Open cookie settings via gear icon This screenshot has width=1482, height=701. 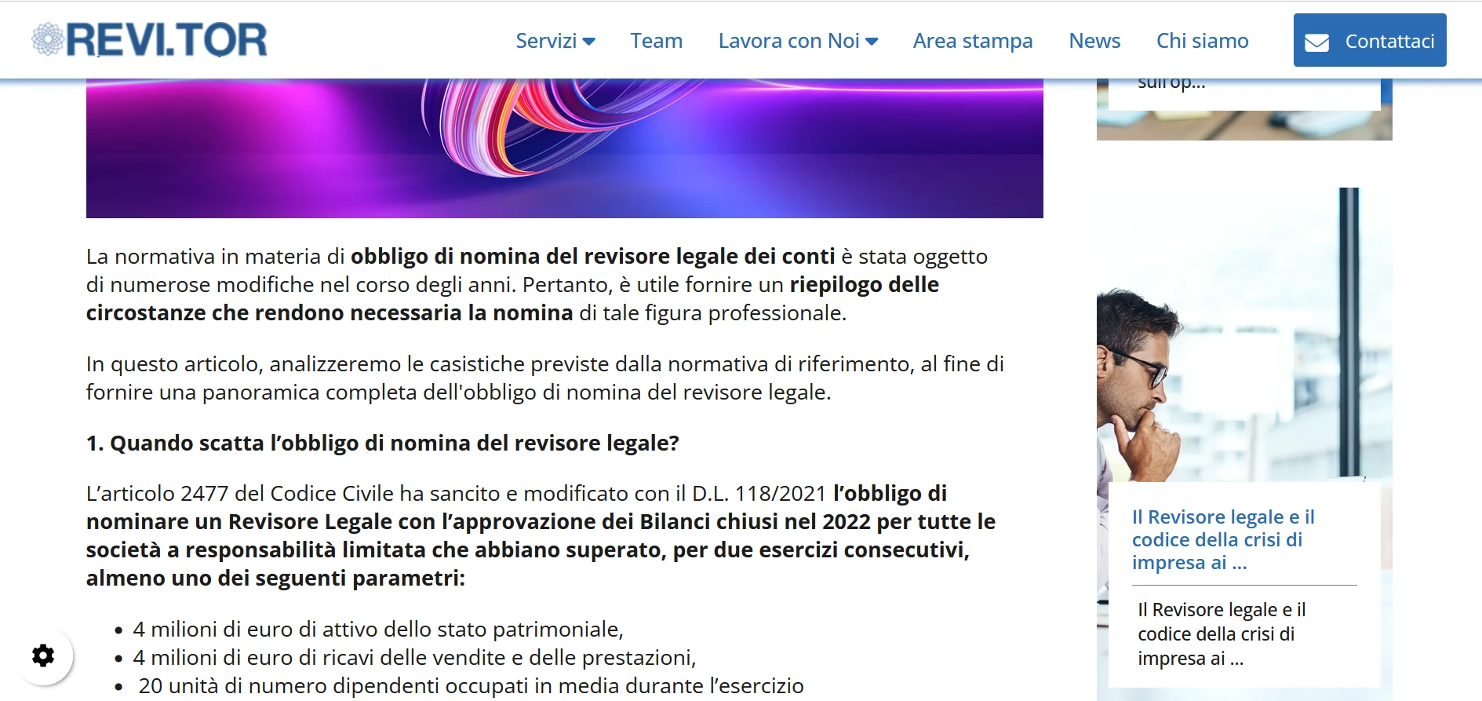coord(43,655)
